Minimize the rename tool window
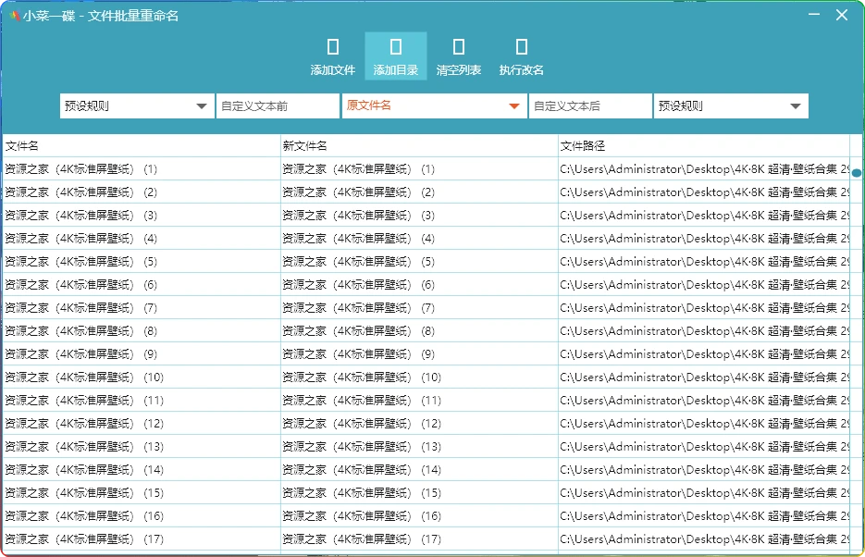Image resolution: width=865 pixels, height=557 pixels. tap(814, 15)
